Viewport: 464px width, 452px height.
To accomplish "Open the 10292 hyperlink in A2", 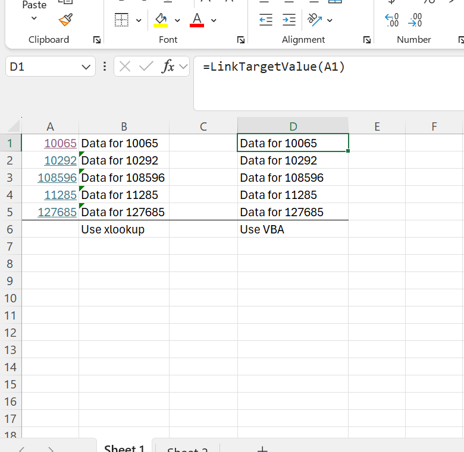I will 60,160.
